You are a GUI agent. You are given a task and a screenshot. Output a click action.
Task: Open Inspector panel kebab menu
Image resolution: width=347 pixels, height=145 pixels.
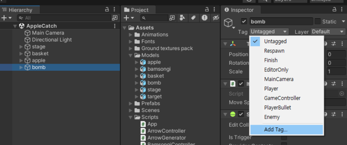(342, 10)
